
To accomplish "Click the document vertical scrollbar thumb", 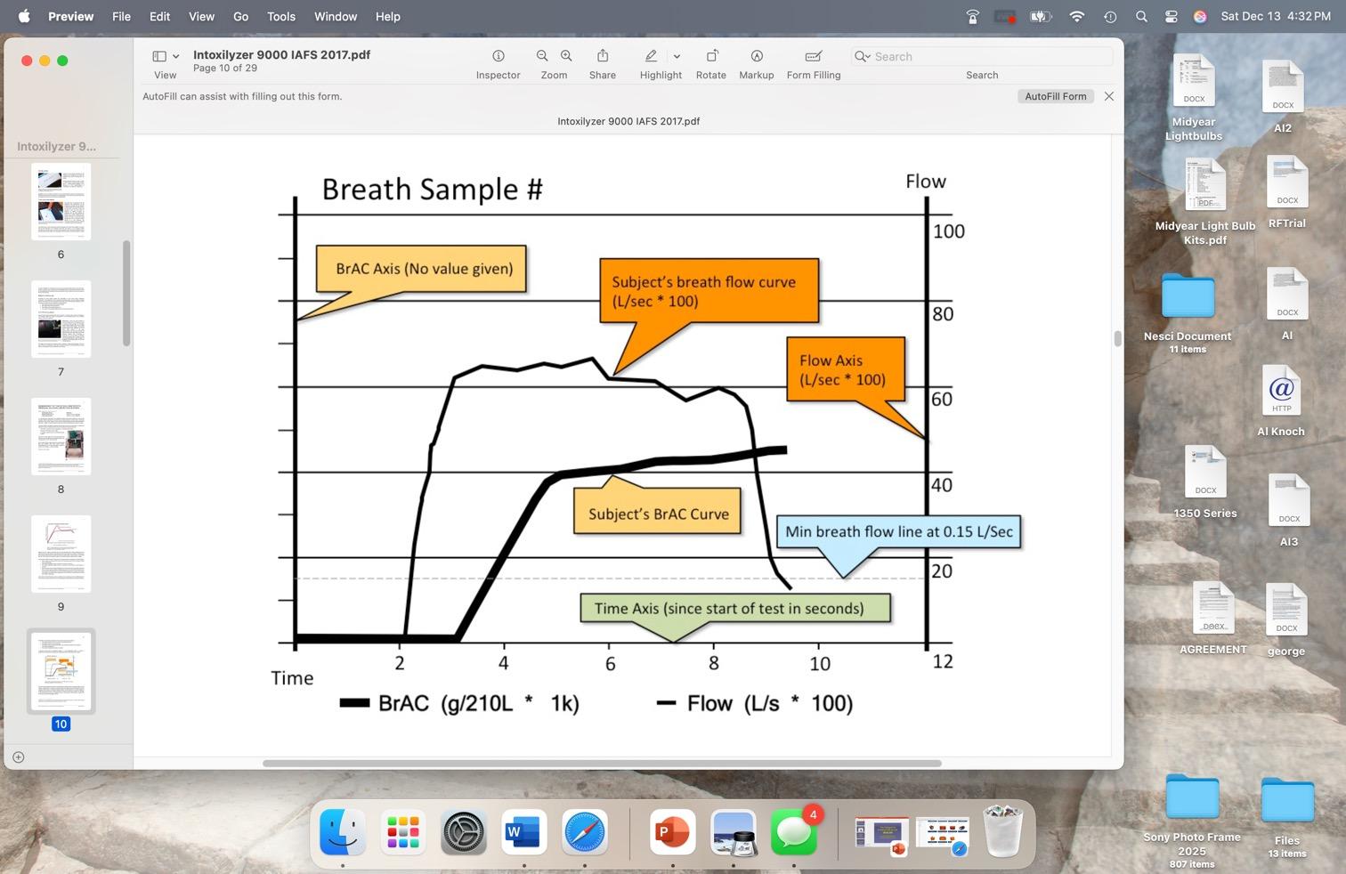I will (x=1117, y=338).
